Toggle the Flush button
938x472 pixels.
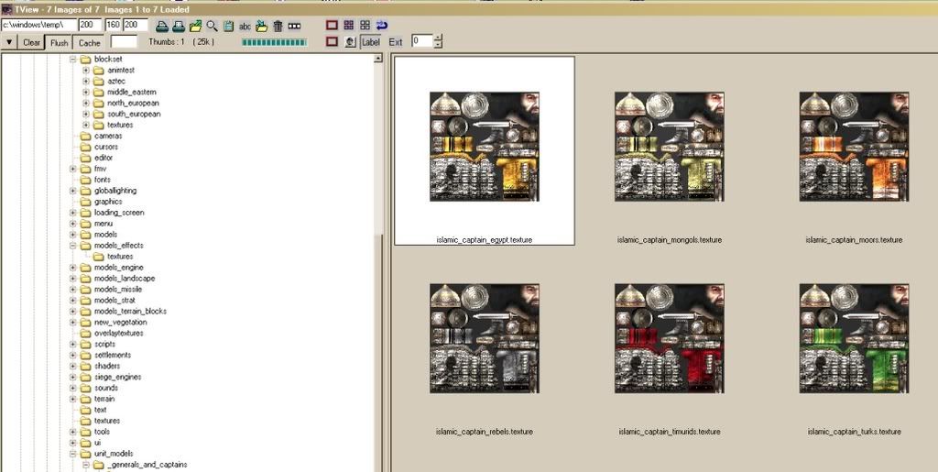tap(60, 42)
